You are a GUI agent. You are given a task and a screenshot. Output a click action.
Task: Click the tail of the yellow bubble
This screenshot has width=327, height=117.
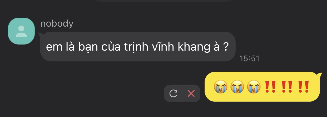click(320, 75)
